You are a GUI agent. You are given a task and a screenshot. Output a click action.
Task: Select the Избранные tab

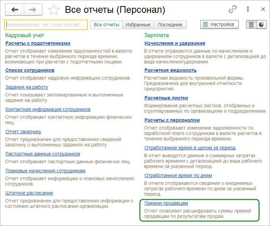(138, 25)
